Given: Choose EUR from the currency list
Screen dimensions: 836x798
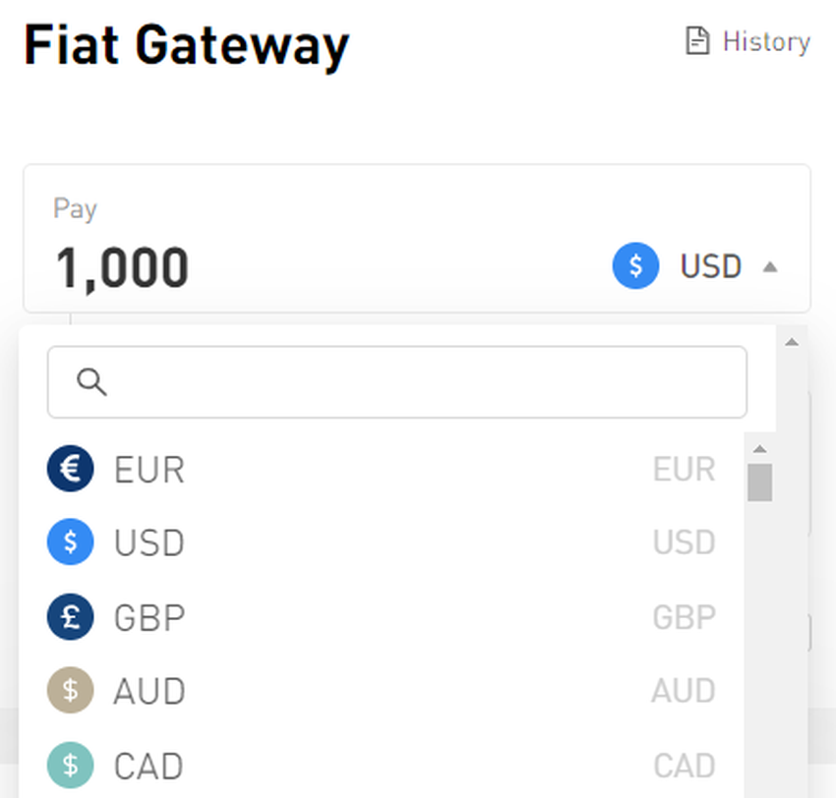Looking at the screenshot, I should click(149, 470).
